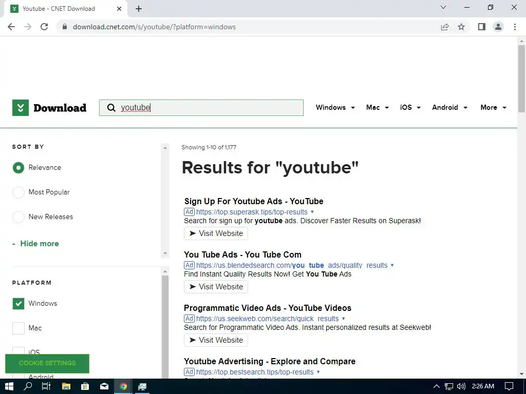
Task: Open the You Tube Ads - You Tube Com link
Action: pos(242,254)
